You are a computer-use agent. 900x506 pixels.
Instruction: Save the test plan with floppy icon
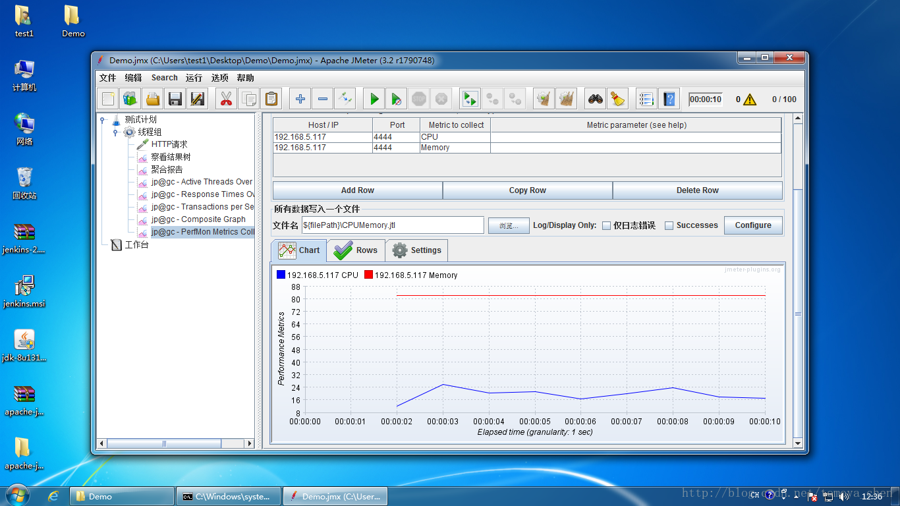pos(175,99)
